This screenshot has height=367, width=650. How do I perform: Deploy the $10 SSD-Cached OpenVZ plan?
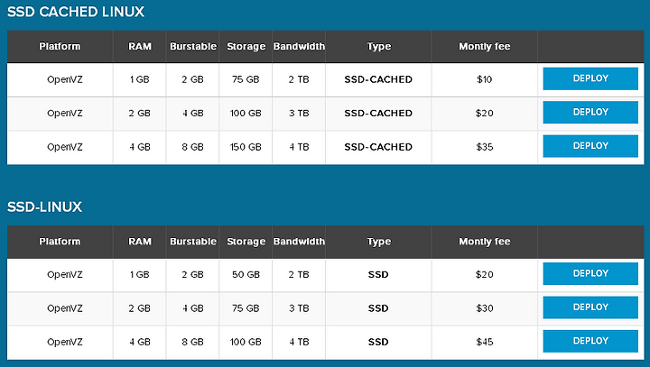pyautogui.click(x=590, y=78)
